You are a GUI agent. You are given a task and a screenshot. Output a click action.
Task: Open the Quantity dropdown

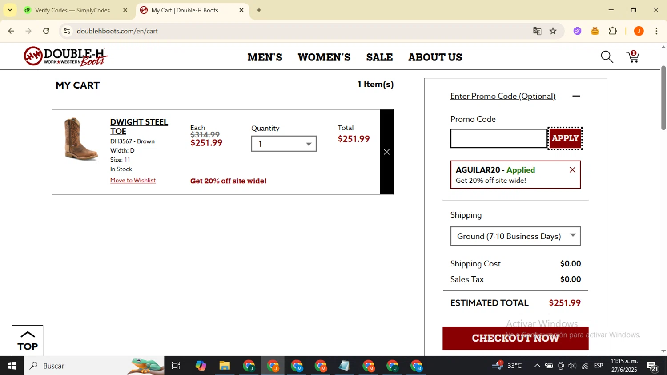coord(284,144)
